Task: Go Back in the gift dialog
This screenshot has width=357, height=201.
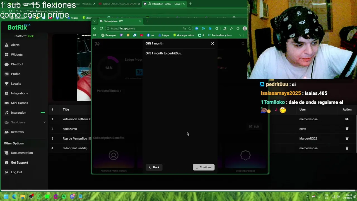Action: tap(154, 167)
